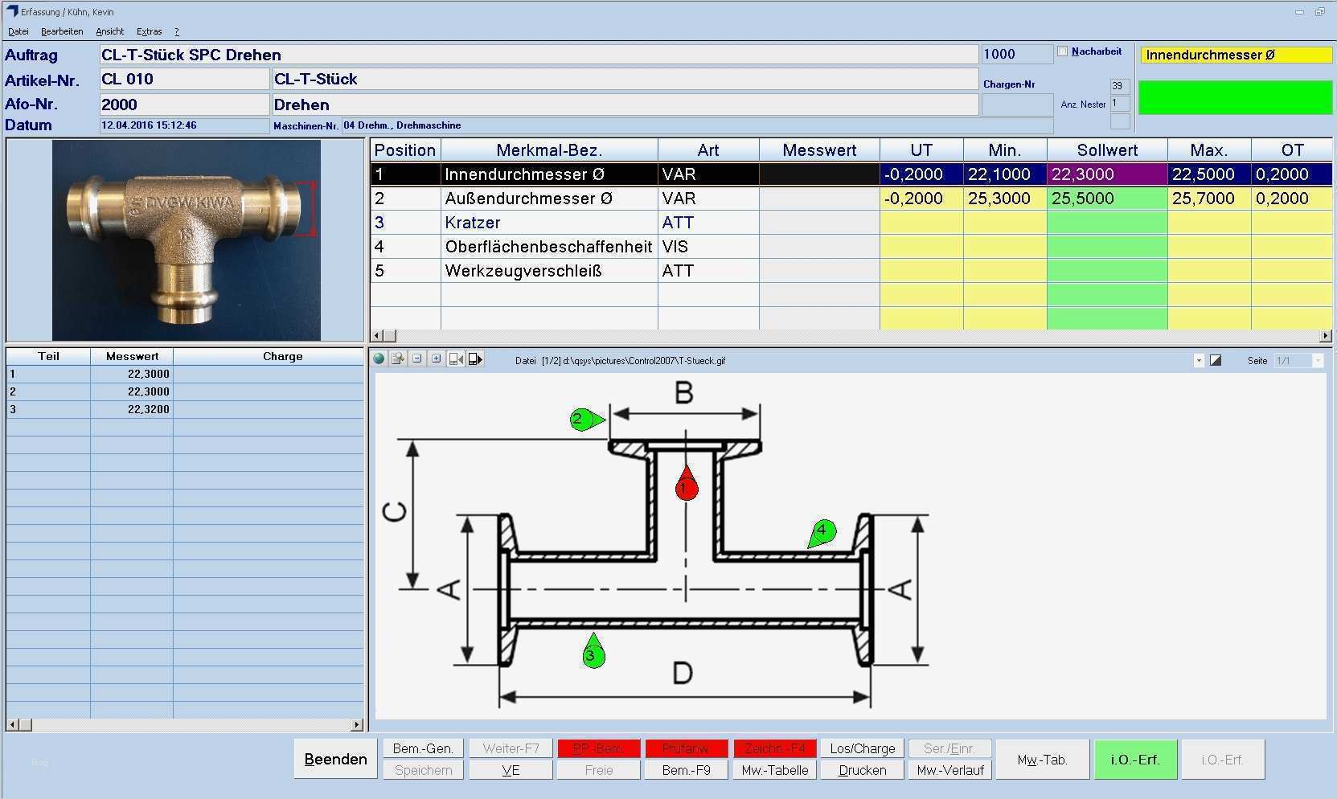Click the Messwert header in characteristics table
The image size is (1337, 799).
point(819,150)
